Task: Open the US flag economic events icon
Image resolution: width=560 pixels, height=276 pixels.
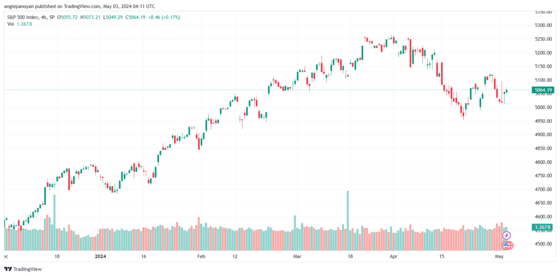Action: coord(507,245)
